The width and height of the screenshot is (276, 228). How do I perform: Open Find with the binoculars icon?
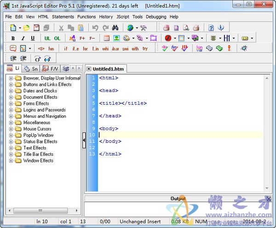pyautogui.click(x=115, y=28)
